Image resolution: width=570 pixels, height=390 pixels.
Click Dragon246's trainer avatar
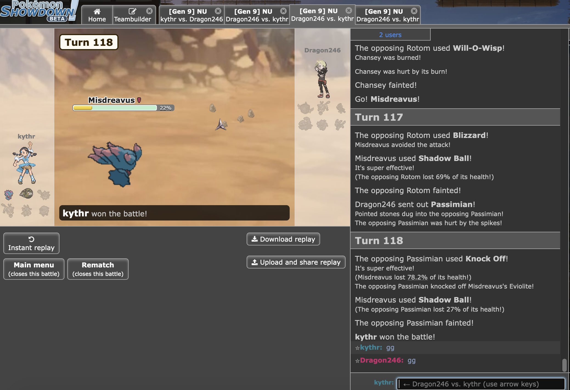322,79
